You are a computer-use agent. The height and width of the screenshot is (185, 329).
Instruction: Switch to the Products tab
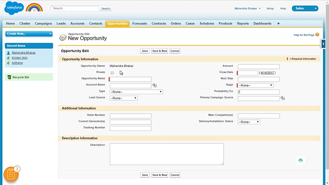coord(225,23)
